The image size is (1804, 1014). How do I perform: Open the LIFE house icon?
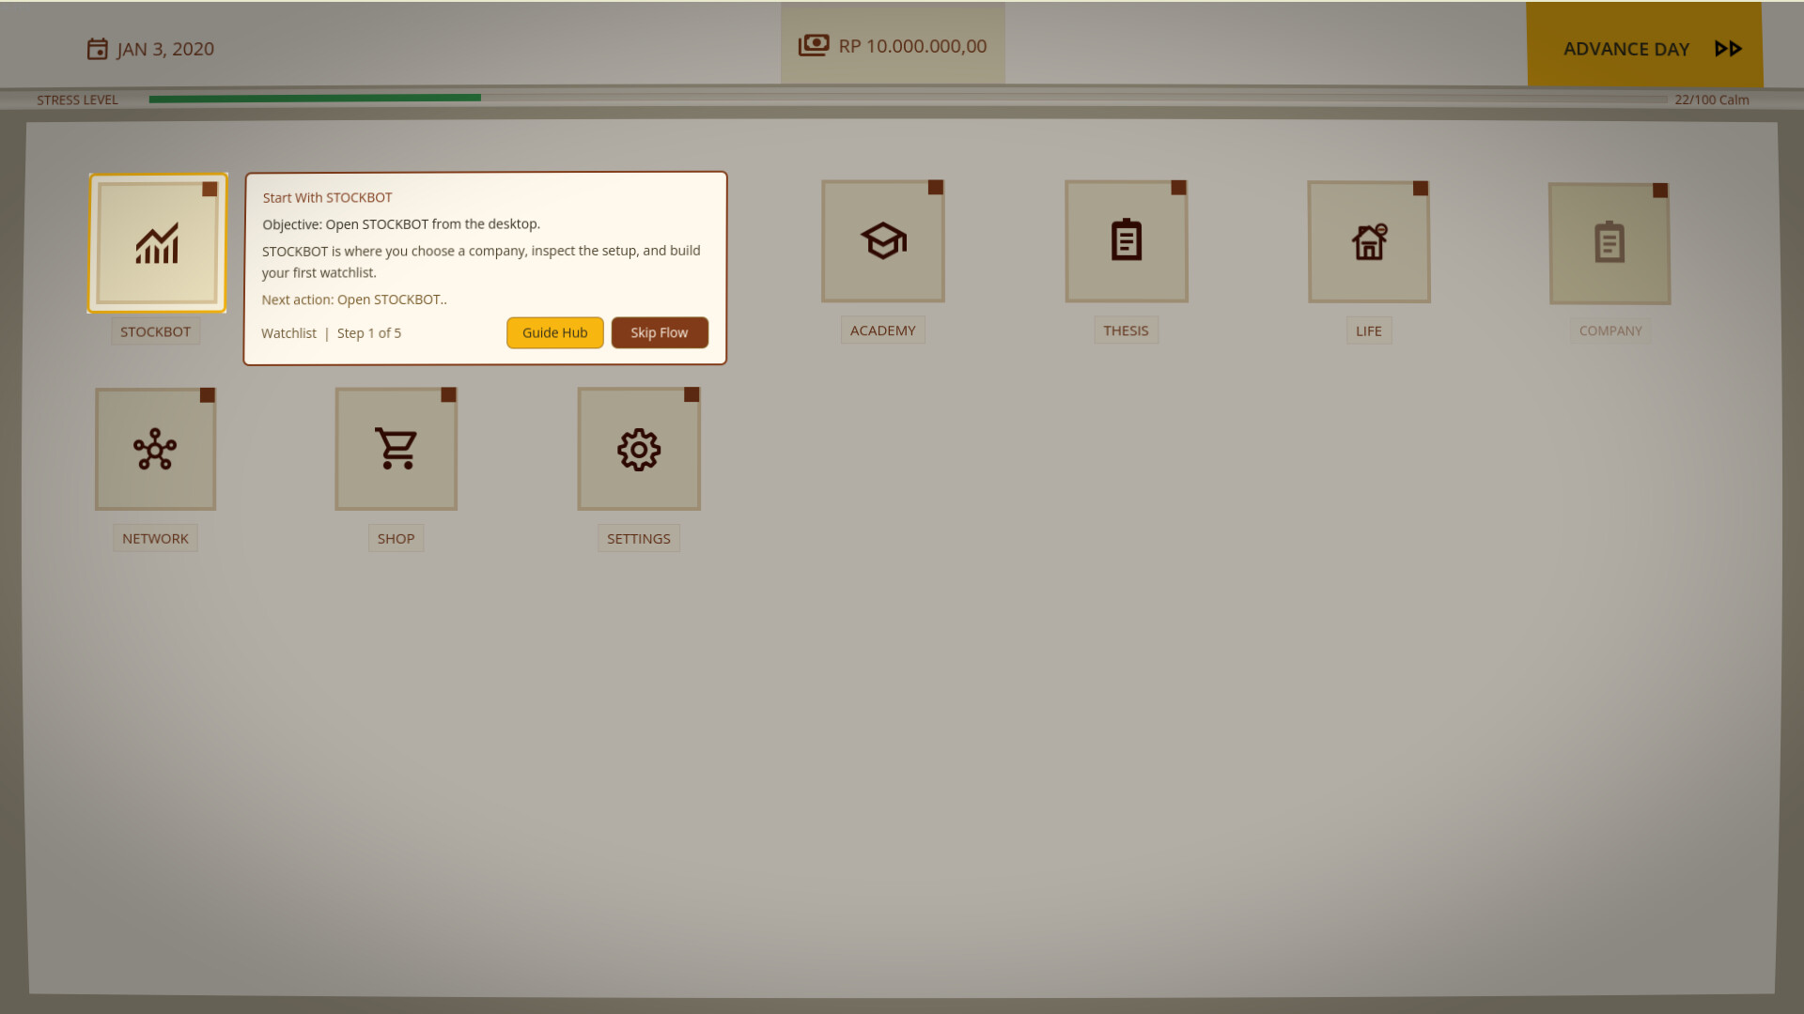click(1369, 242)
